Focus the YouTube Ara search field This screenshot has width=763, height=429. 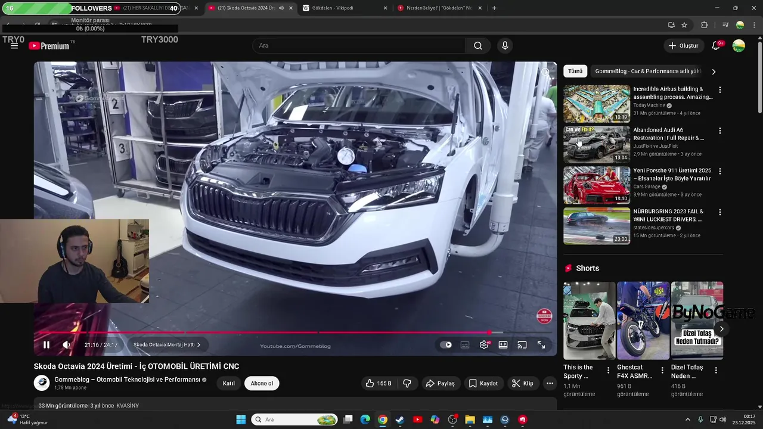coord(359,46)
